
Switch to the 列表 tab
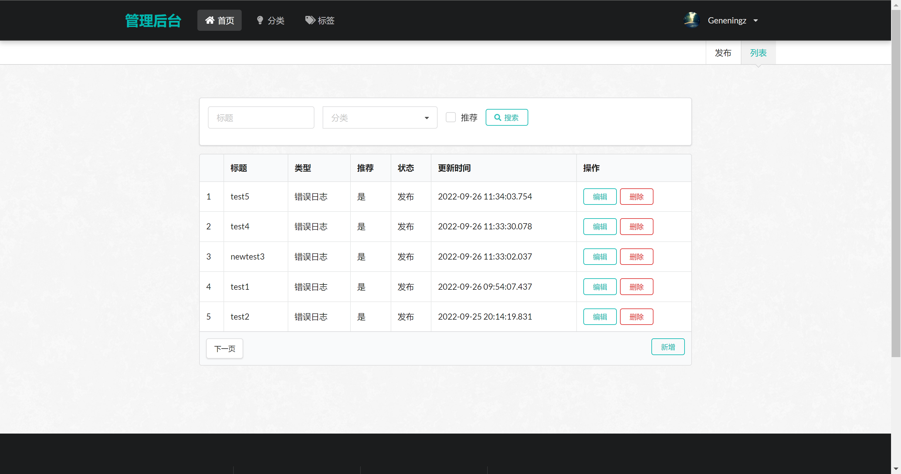pyautogui.click(x=758, y=52)
